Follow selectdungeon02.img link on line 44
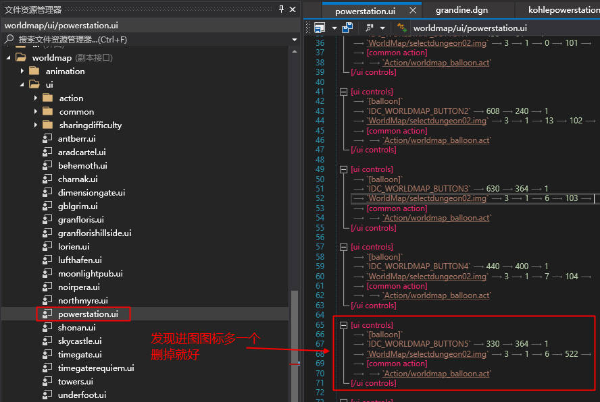Image resolution: width=600 pixels, height=402 pixels. (428, 120)
